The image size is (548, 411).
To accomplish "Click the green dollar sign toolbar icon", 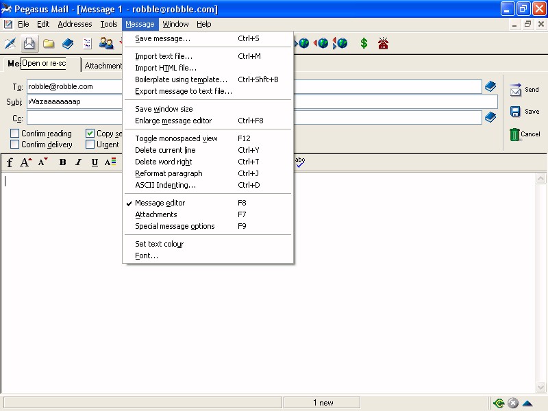I will [364, 43].
